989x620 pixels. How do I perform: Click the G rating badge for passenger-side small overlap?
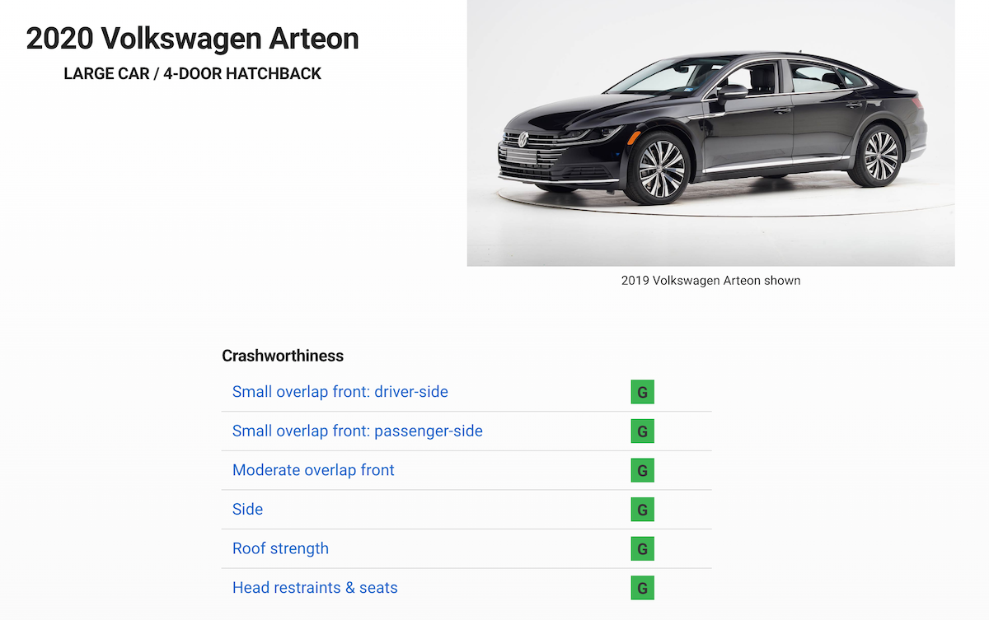click(x=642, y=431)
